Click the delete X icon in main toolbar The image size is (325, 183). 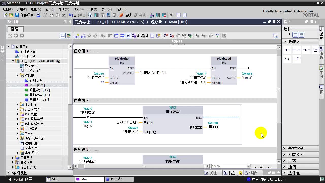(x=64, y=15)
